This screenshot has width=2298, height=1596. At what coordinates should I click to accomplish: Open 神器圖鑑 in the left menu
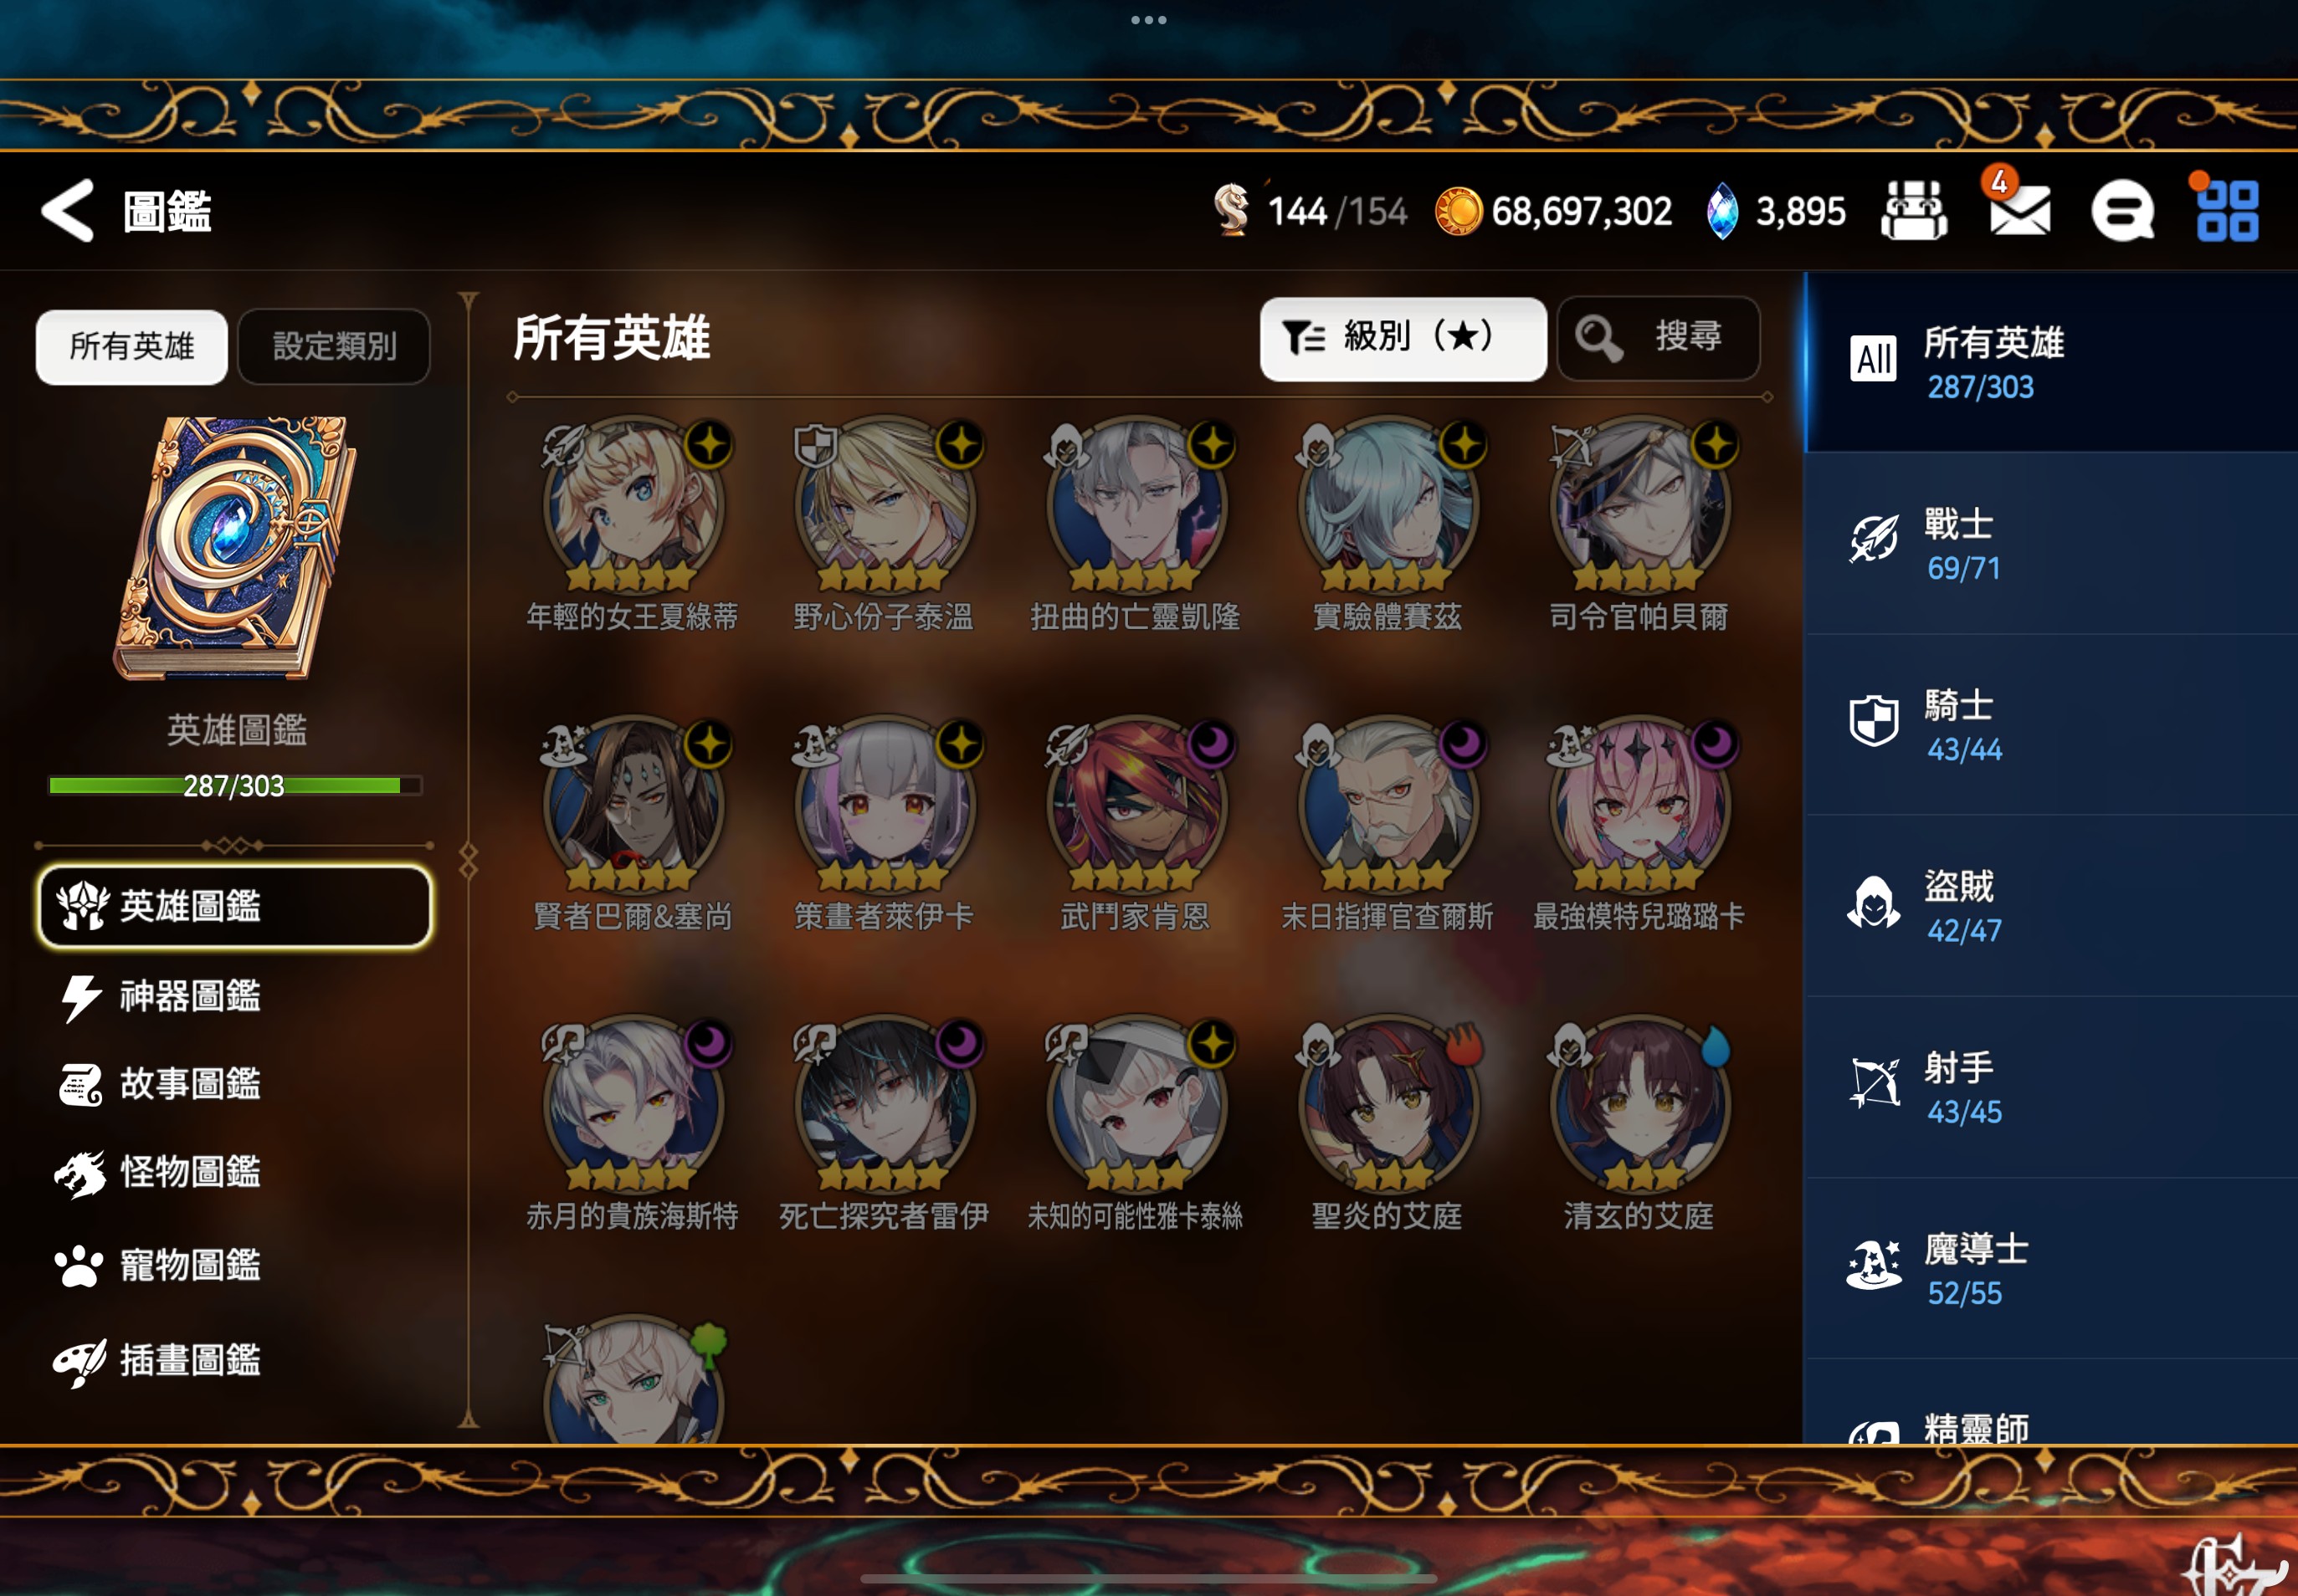pyautogui.click(x=190, y=996)
